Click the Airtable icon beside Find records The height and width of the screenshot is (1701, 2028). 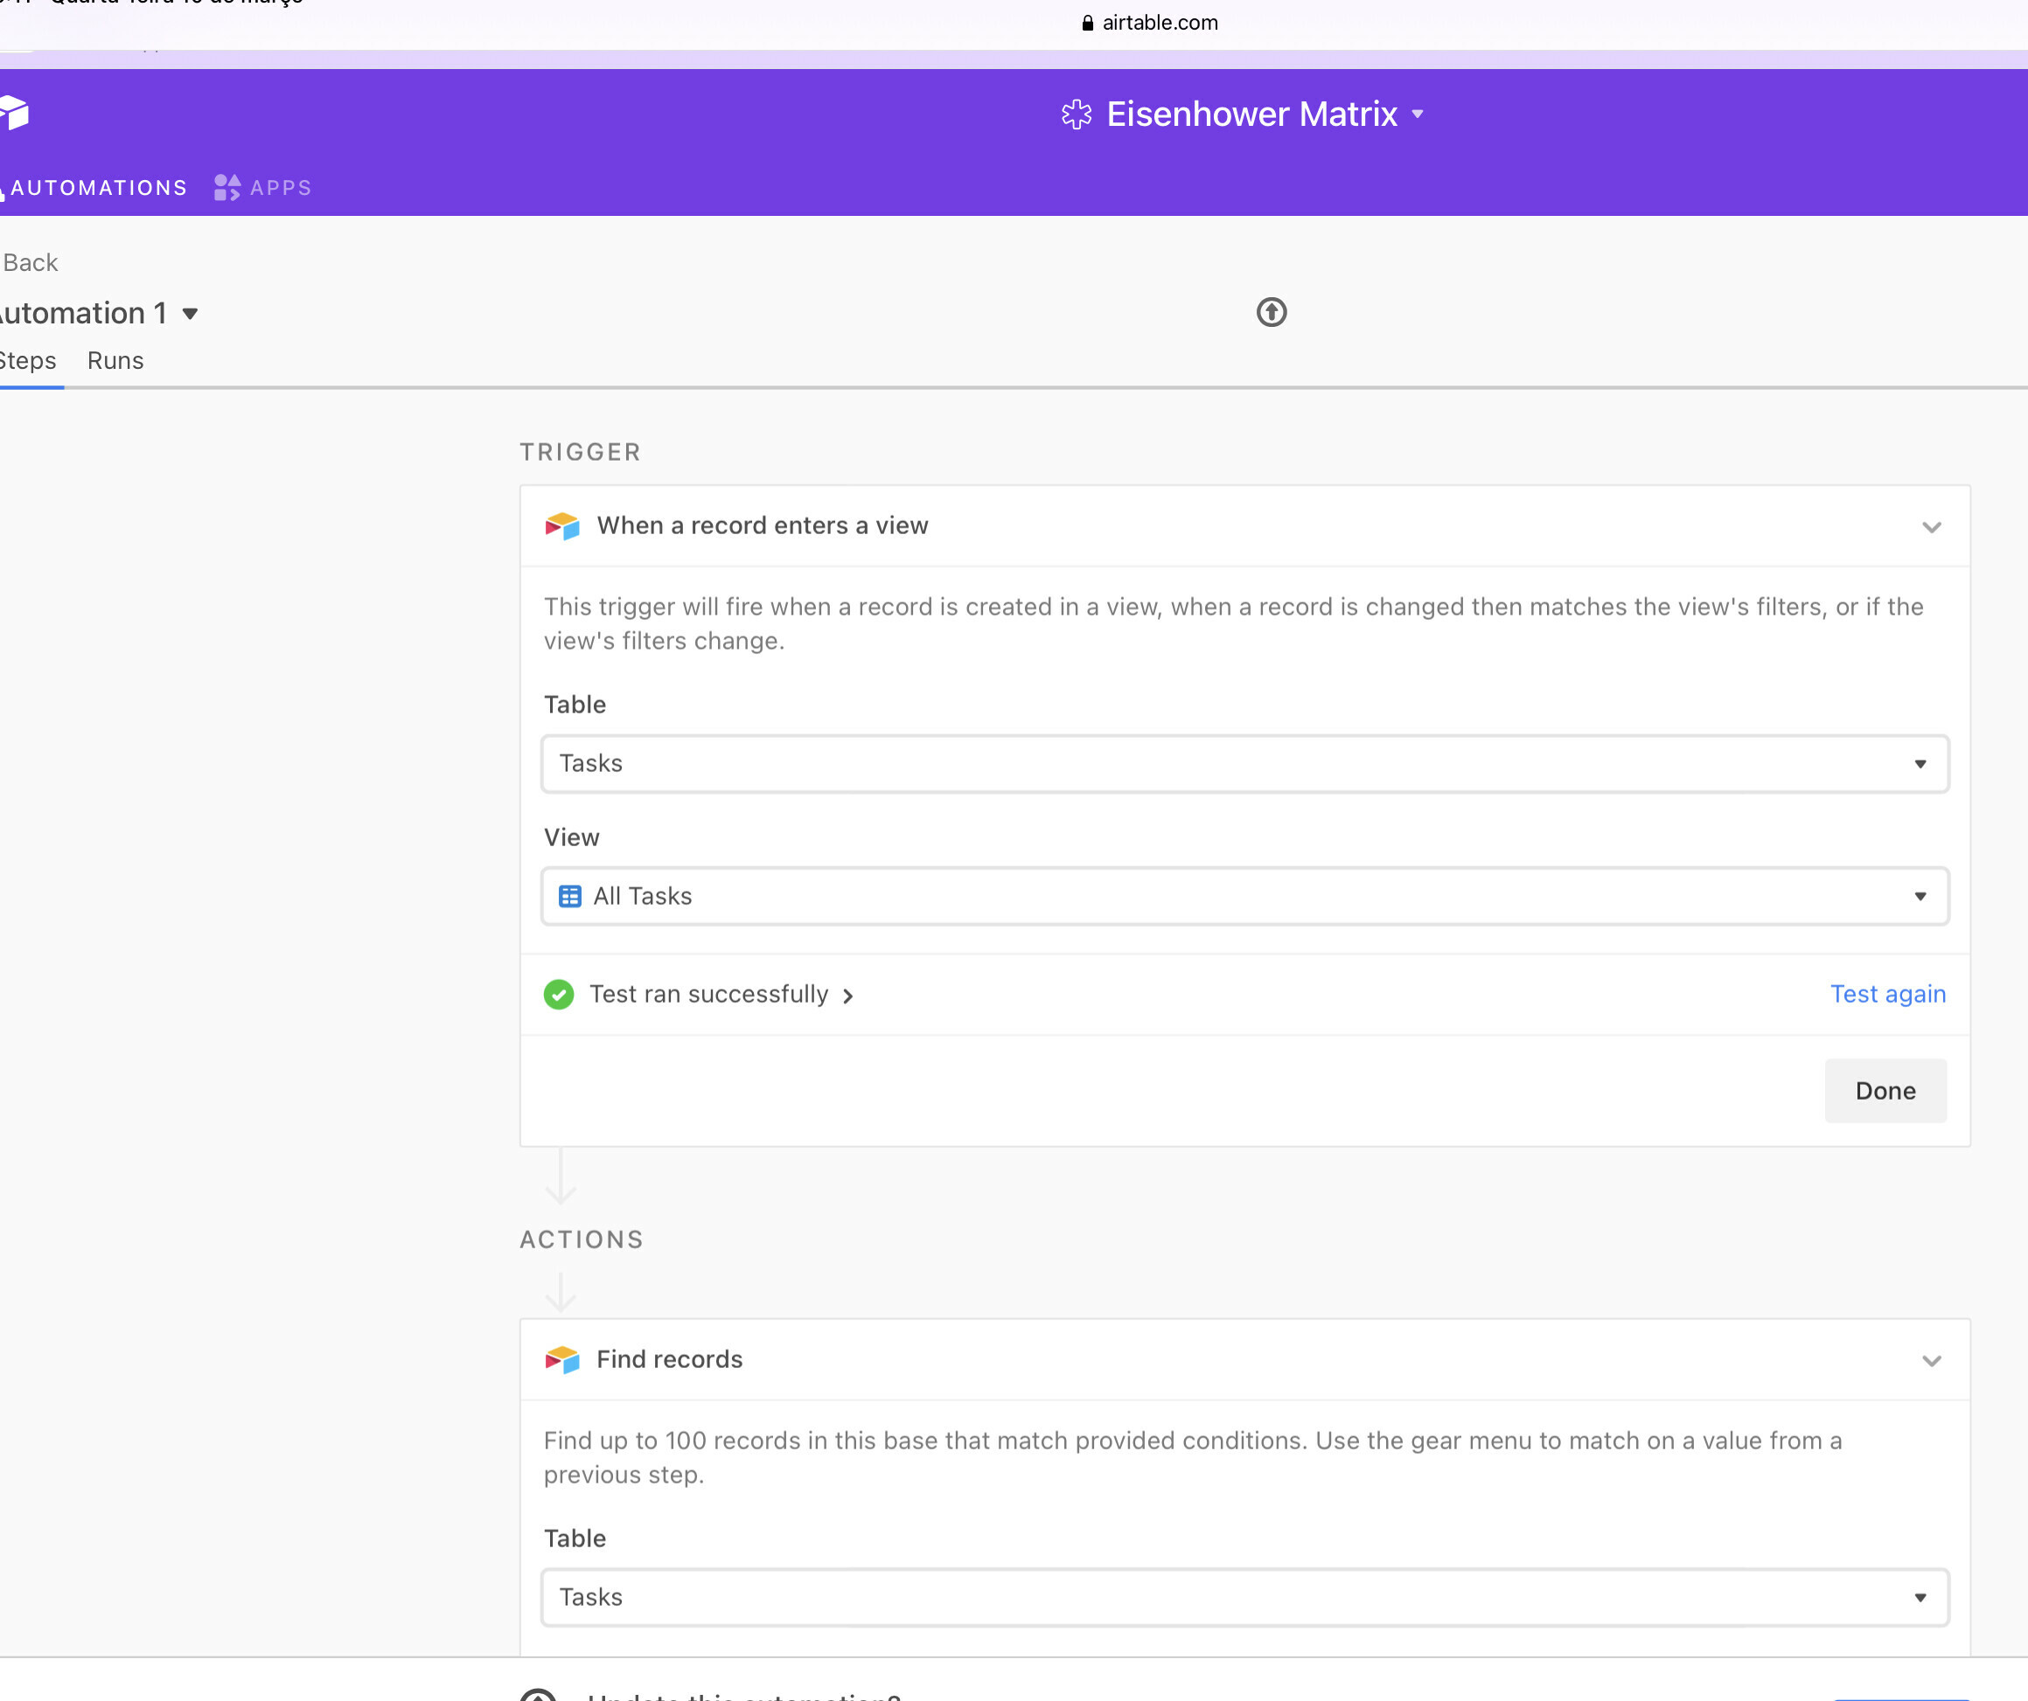click(x=562, y=1360)
